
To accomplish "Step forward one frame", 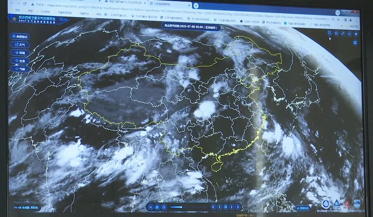I will point(231,207).
